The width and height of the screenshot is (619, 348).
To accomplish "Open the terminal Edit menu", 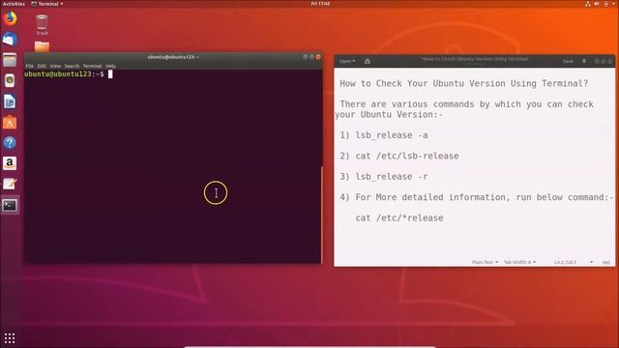I will click(42, 66).
